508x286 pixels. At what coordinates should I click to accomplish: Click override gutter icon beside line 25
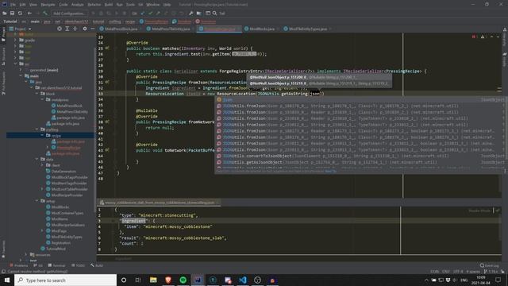107,48
